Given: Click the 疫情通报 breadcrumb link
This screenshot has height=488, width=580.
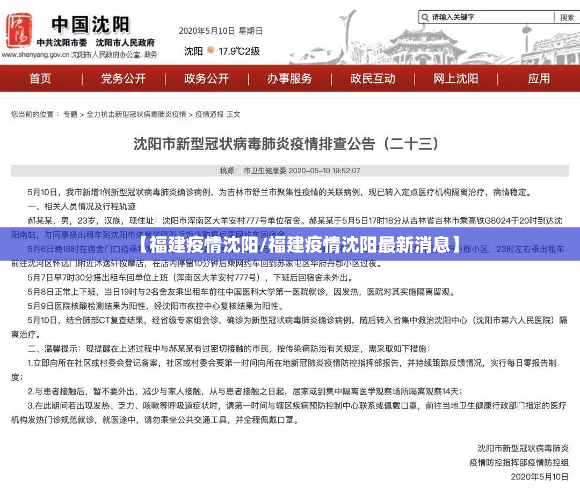Looking at the screenshot, I should [209, 114].
